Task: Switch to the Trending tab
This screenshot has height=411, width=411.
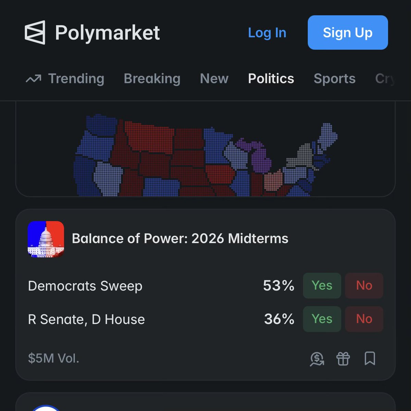Action: pyautogui.click(x=76, y=79)
